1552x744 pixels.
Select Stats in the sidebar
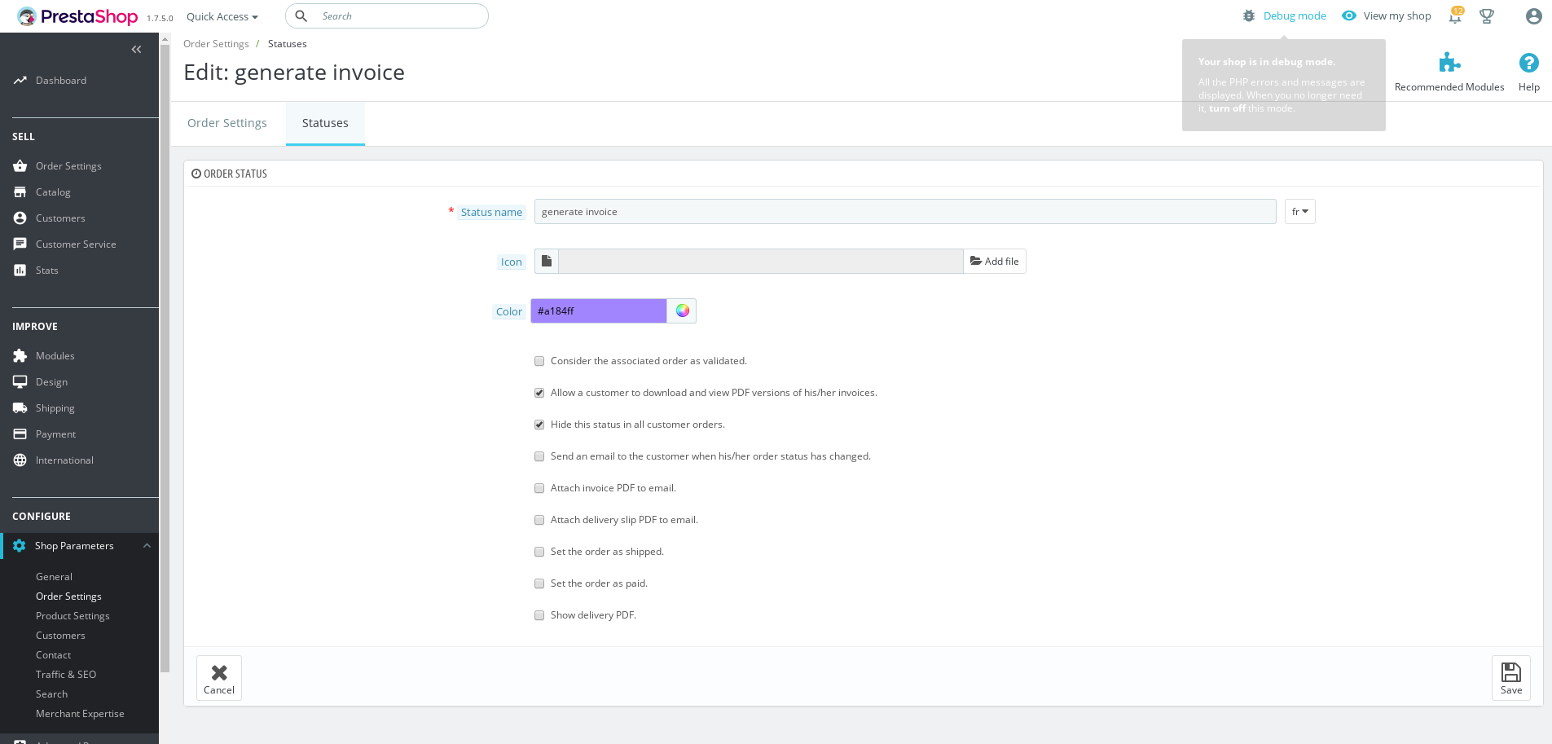(x=46, y=270)
